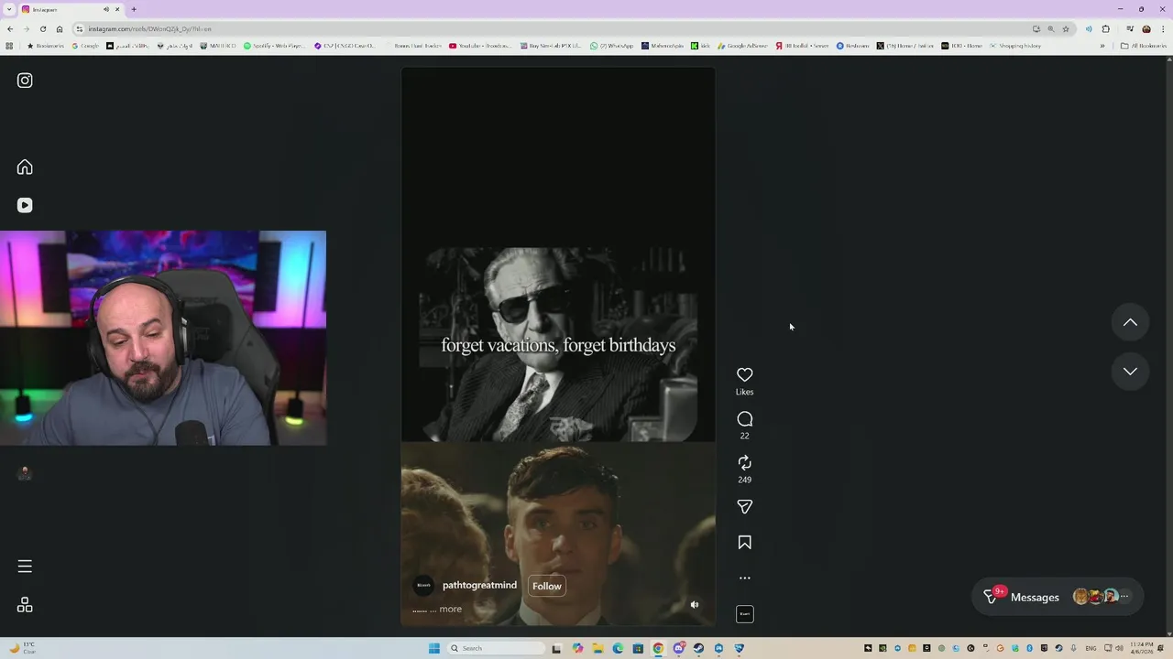Image resolution: width=1173 pixels, height=659 pixels.
Task: Open pathtogreatmind profile picture
Action: [x=423, y=586]
